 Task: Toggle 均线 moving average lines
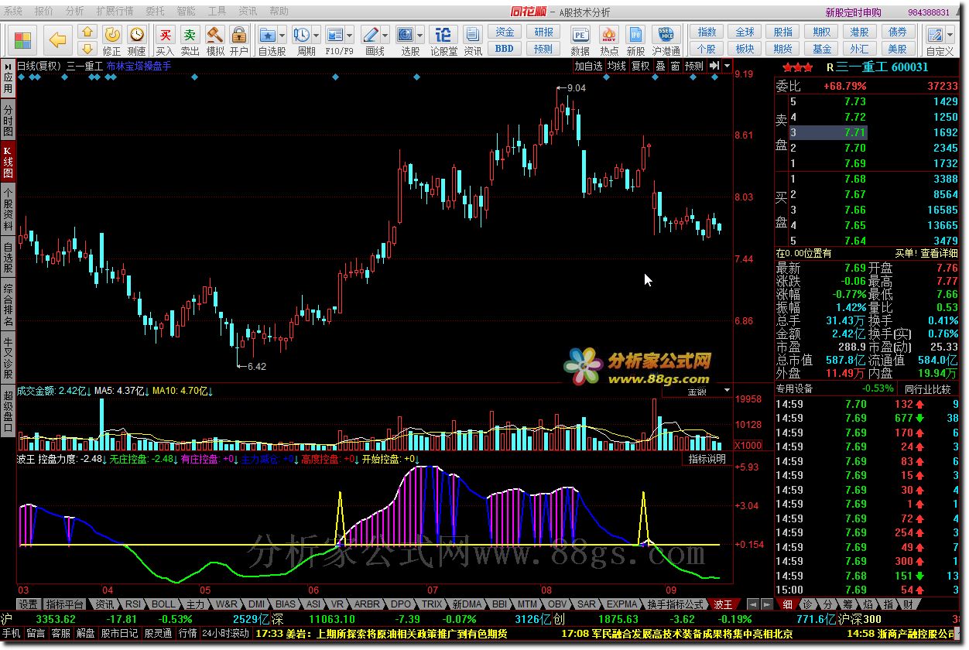(x=616, y=66)
